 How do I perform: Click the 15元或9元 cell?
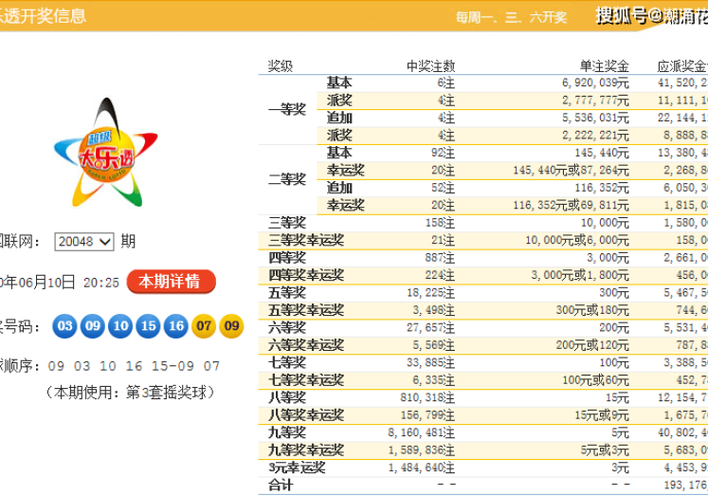coord(602,415)
